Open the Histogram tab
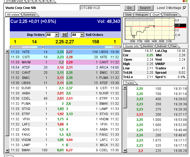This screenshot has width=190, height=157. point(142,15)
